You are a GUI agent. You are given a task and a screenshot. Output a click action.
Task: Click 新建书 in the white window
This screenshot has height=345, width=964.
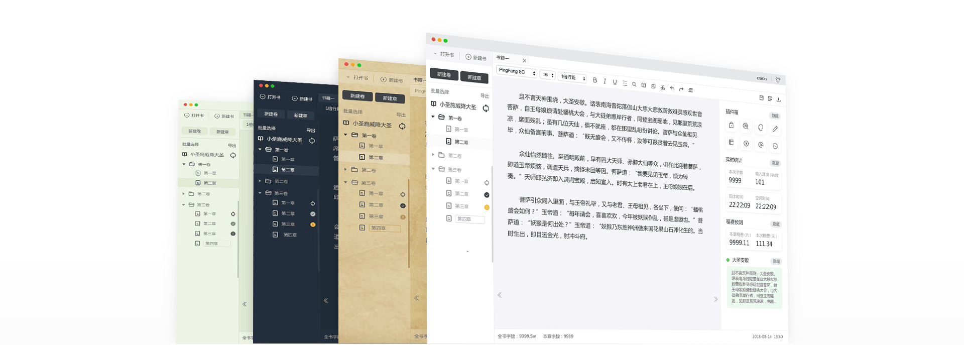coord(476,58)
